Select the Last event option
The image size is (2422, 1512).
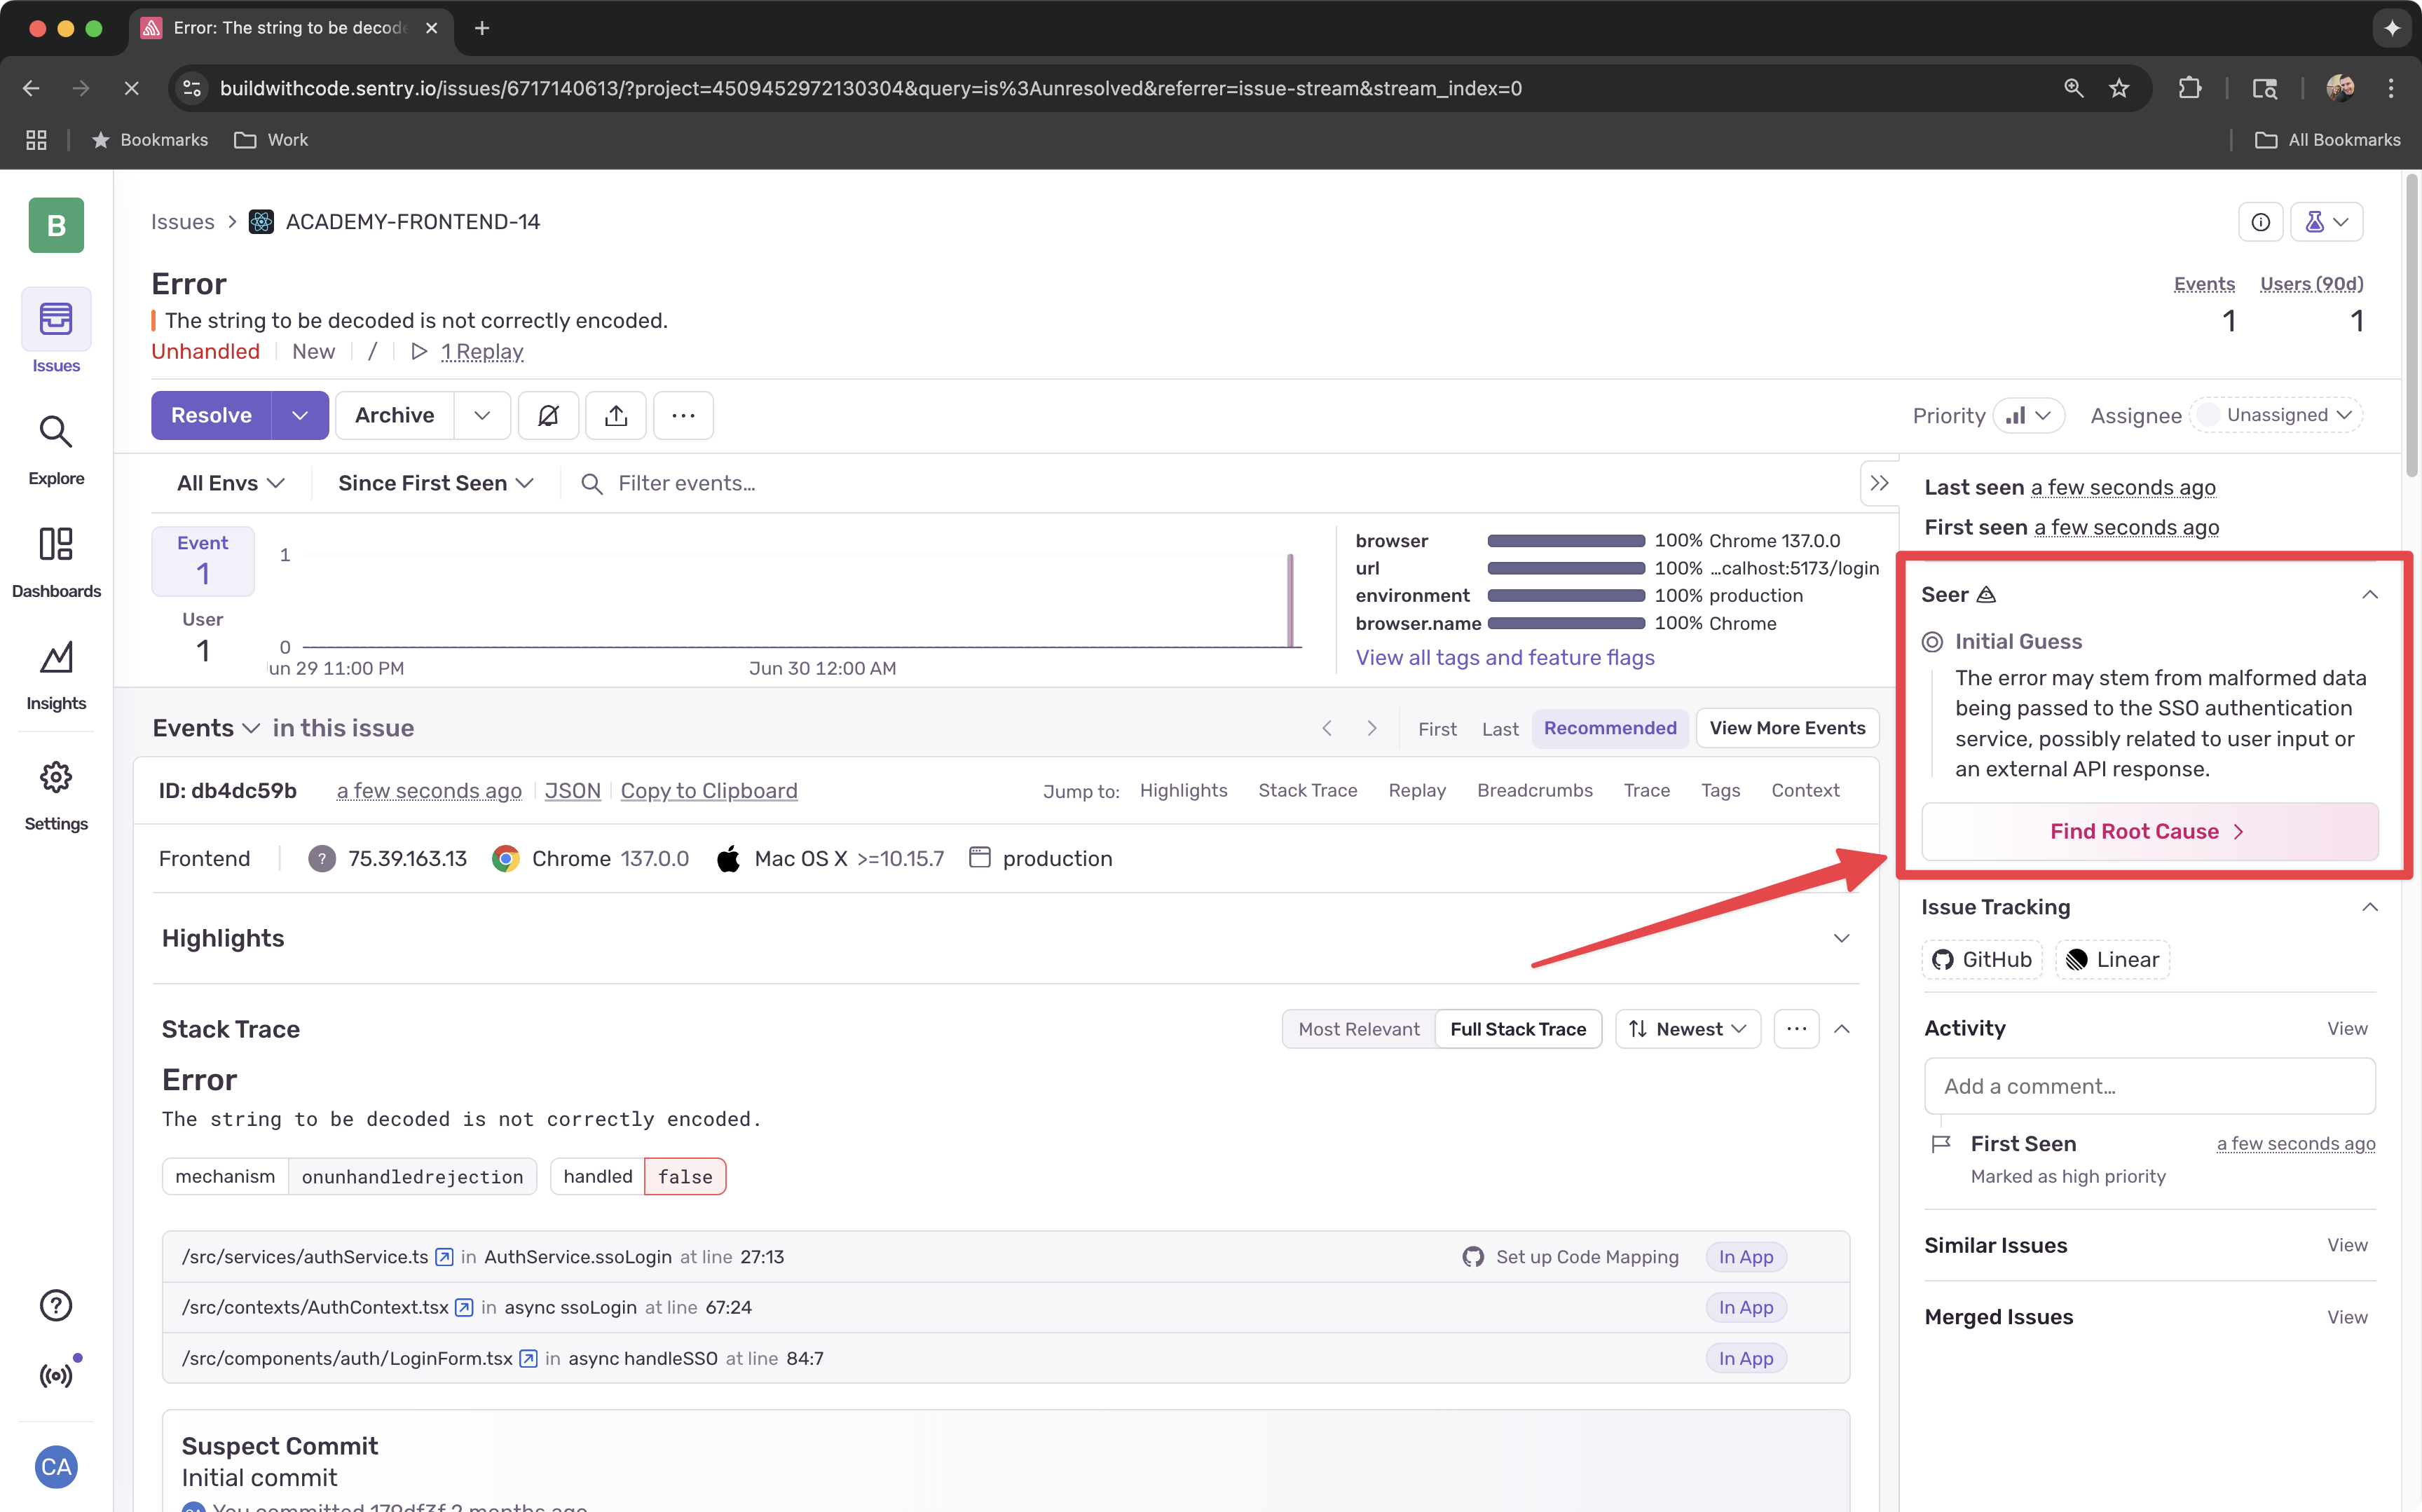[x=1500, y=729]
